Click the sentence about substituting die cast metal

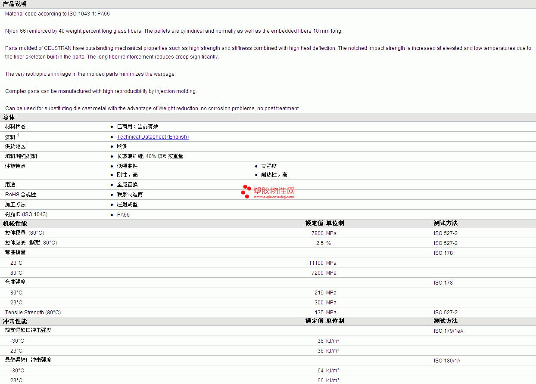pos(153,108)
